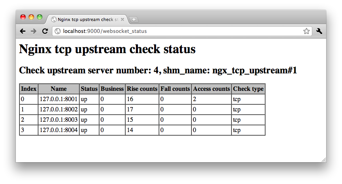Click the "tcp" check type for 127.0.0.1:8002
The height and width of the screenshot is (184, 342).
coord(248,109)
